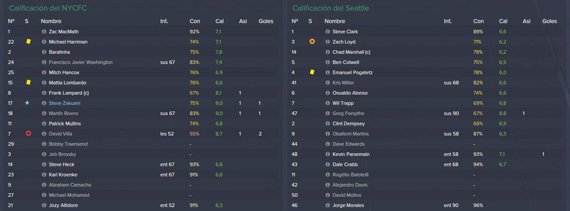Viewport: 570px width, 211px height.
Task: Sort NYCFC table by Goles header
Action: point(266,22)
